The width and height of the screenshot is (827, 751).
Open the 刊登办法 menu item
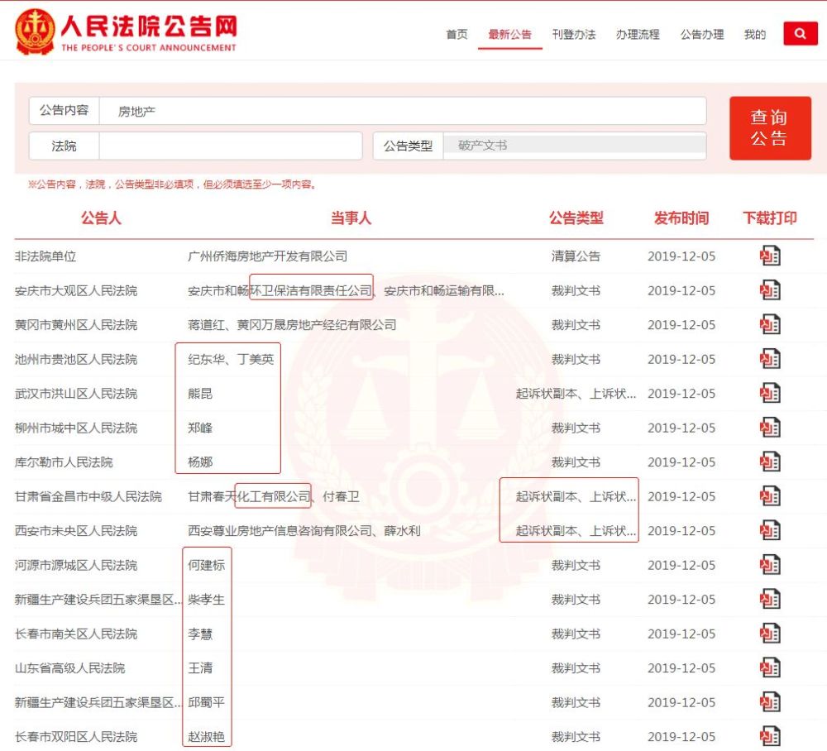point(575,35)
